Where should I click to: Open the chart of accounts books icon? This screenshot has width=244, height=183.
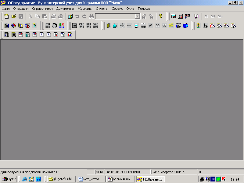pyautogui.click(x=7, y=26)
